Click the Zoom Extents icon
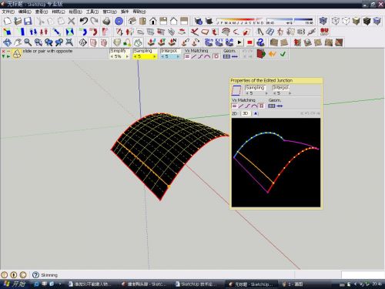385x289 pixels. (x=69, y=42)
